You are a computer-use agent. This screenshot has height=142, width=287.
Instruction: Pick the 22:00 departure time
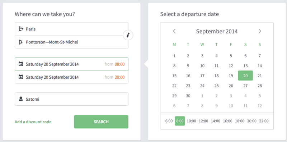[x=264, y=121]
